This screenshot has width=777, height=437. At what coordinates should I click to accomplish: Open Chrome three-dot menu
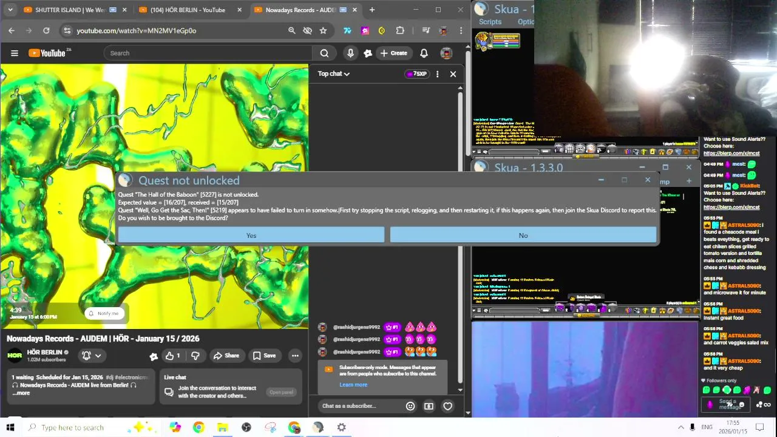coord(461,30)
